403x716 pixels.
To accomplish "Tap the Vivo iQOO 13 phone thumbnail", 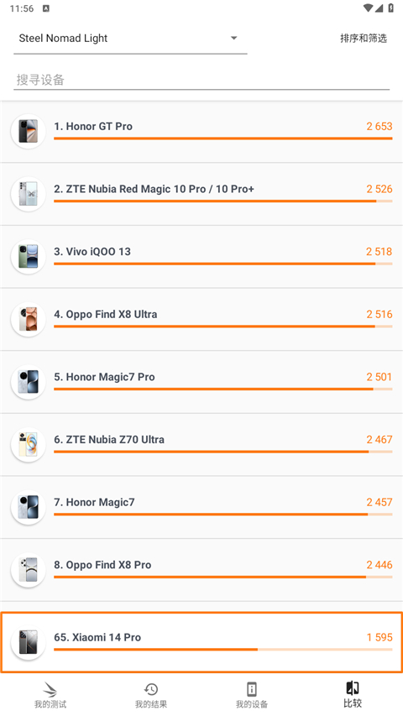I will [x=29, y=257].
